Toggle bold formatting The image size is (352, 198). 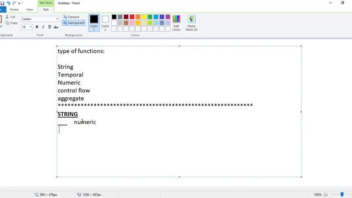point(37,27)
